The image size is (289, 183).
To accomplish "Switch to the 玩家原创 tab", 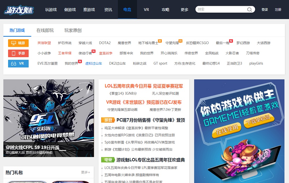I will [73, 30].
